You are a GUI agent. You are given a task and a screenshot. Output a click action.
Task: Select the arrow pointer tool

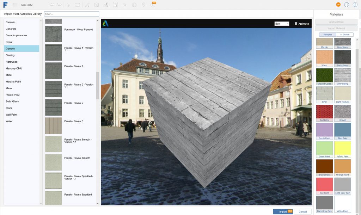68,5
